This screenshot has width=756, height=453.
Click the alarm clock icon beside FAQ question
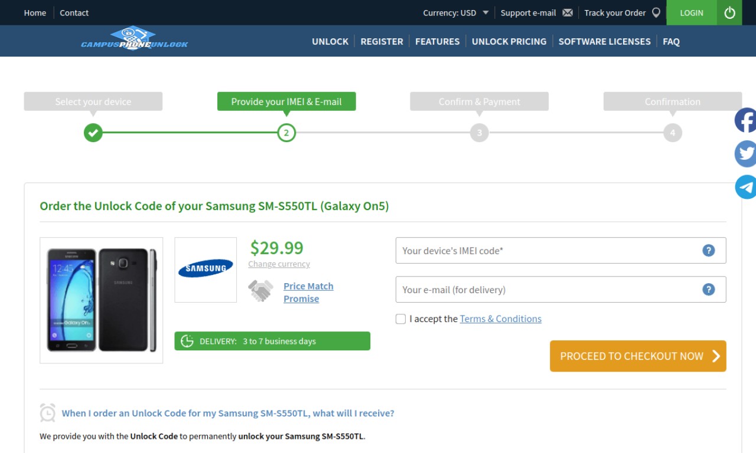point(48,413)
